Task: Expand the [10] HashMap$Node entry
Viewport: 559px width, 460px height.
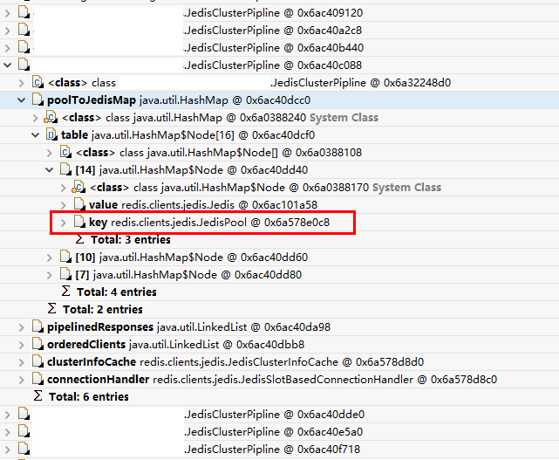Action: [x=49, y=257]
